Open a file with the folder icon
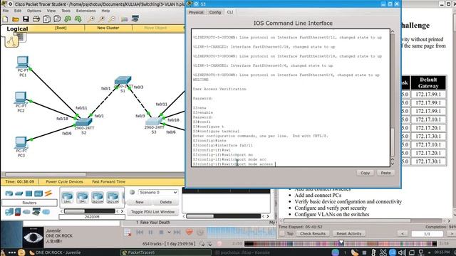This screenshot has height=256, width=456. [16, 19]
